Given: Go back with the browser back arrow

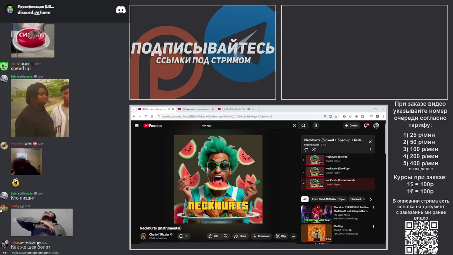Looking at the screenshot, I should coord(134,116).
